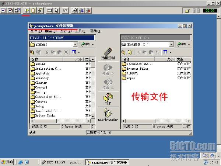Click the paste icon in the right pane toolbar
221x166 pixels.
tap(151, 52)
